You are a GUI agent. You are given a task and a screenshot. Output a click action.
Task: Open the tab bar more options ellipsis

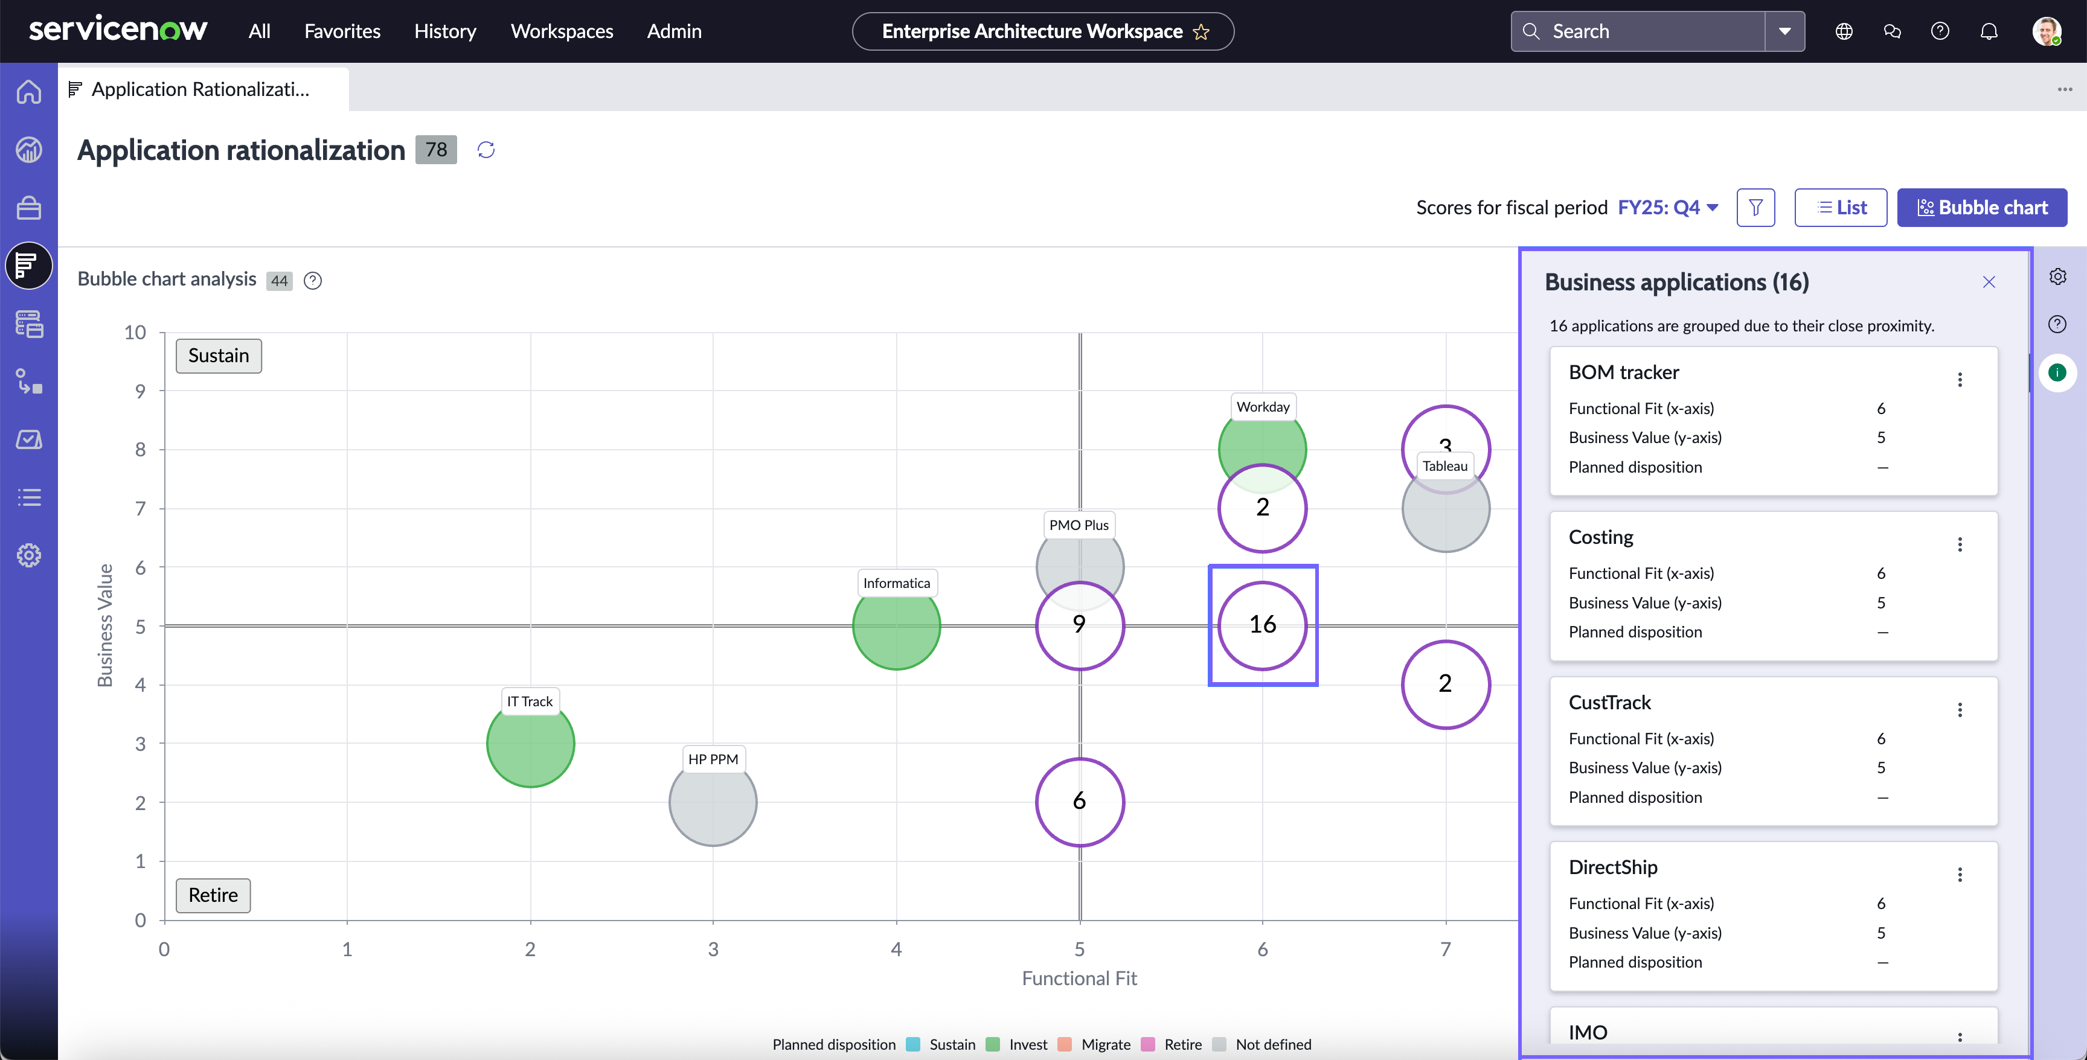pyautogui.click(x=2064, y=89)
